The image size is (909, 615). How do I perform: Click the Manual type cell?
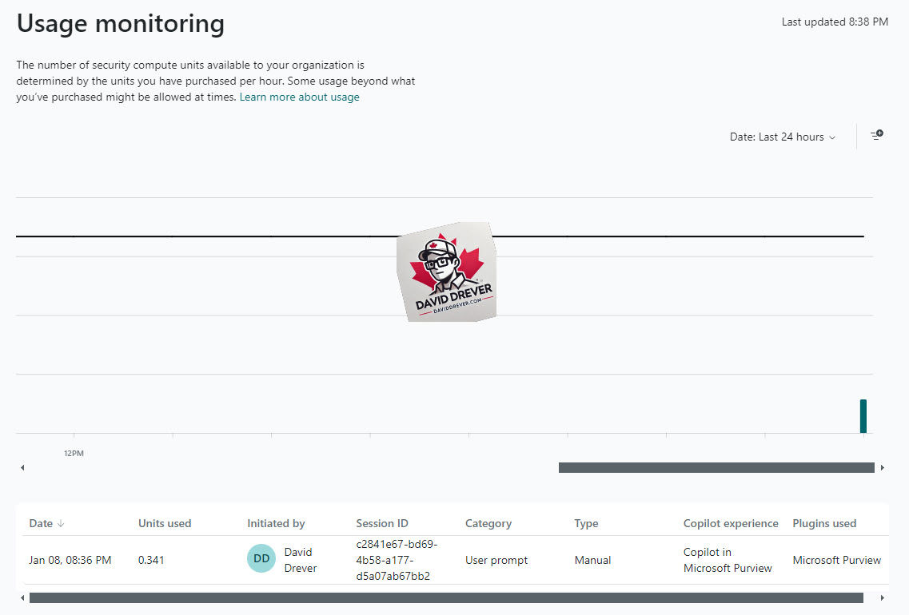click(592, 560)
